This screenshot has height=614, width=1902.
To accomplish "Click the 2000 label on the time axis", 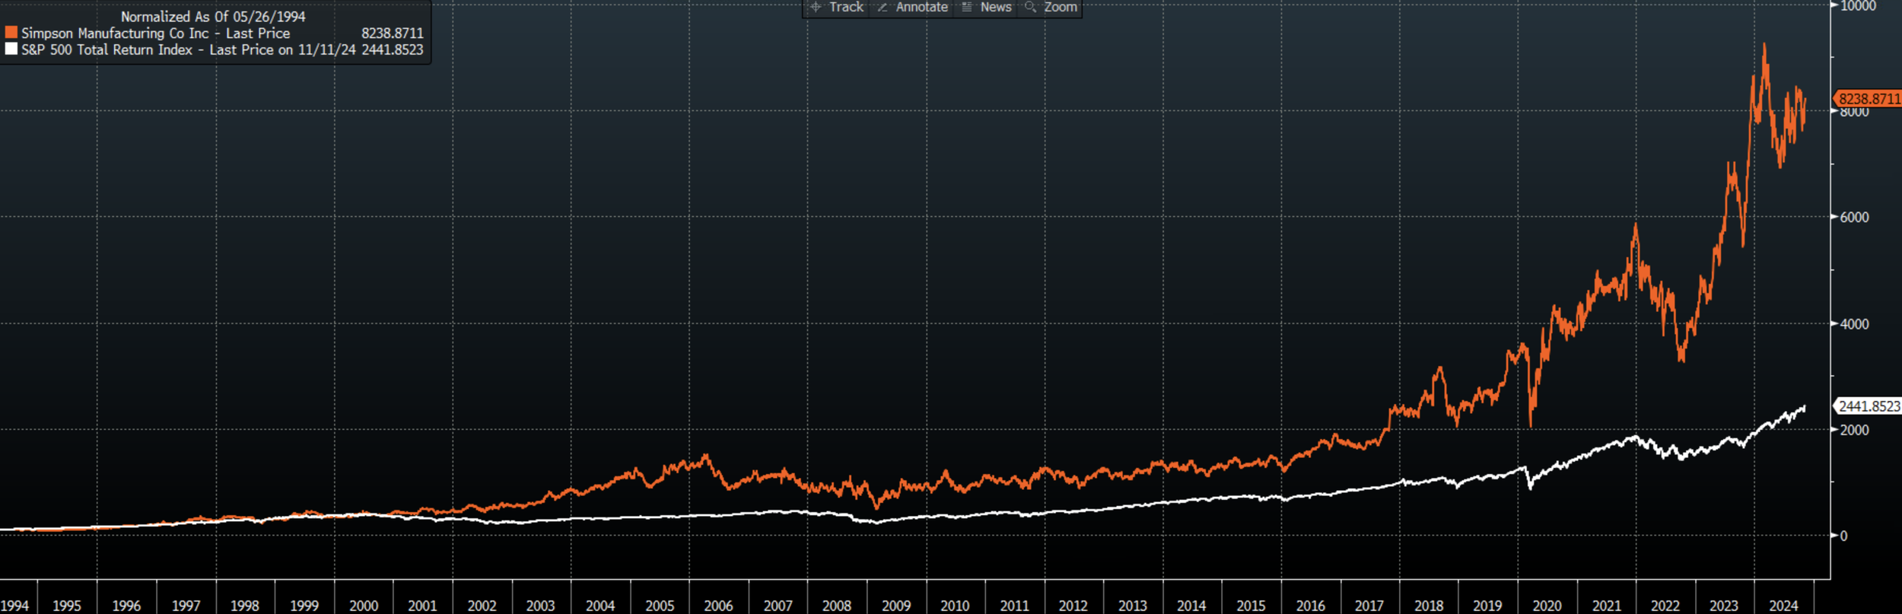I will [364, 606].
